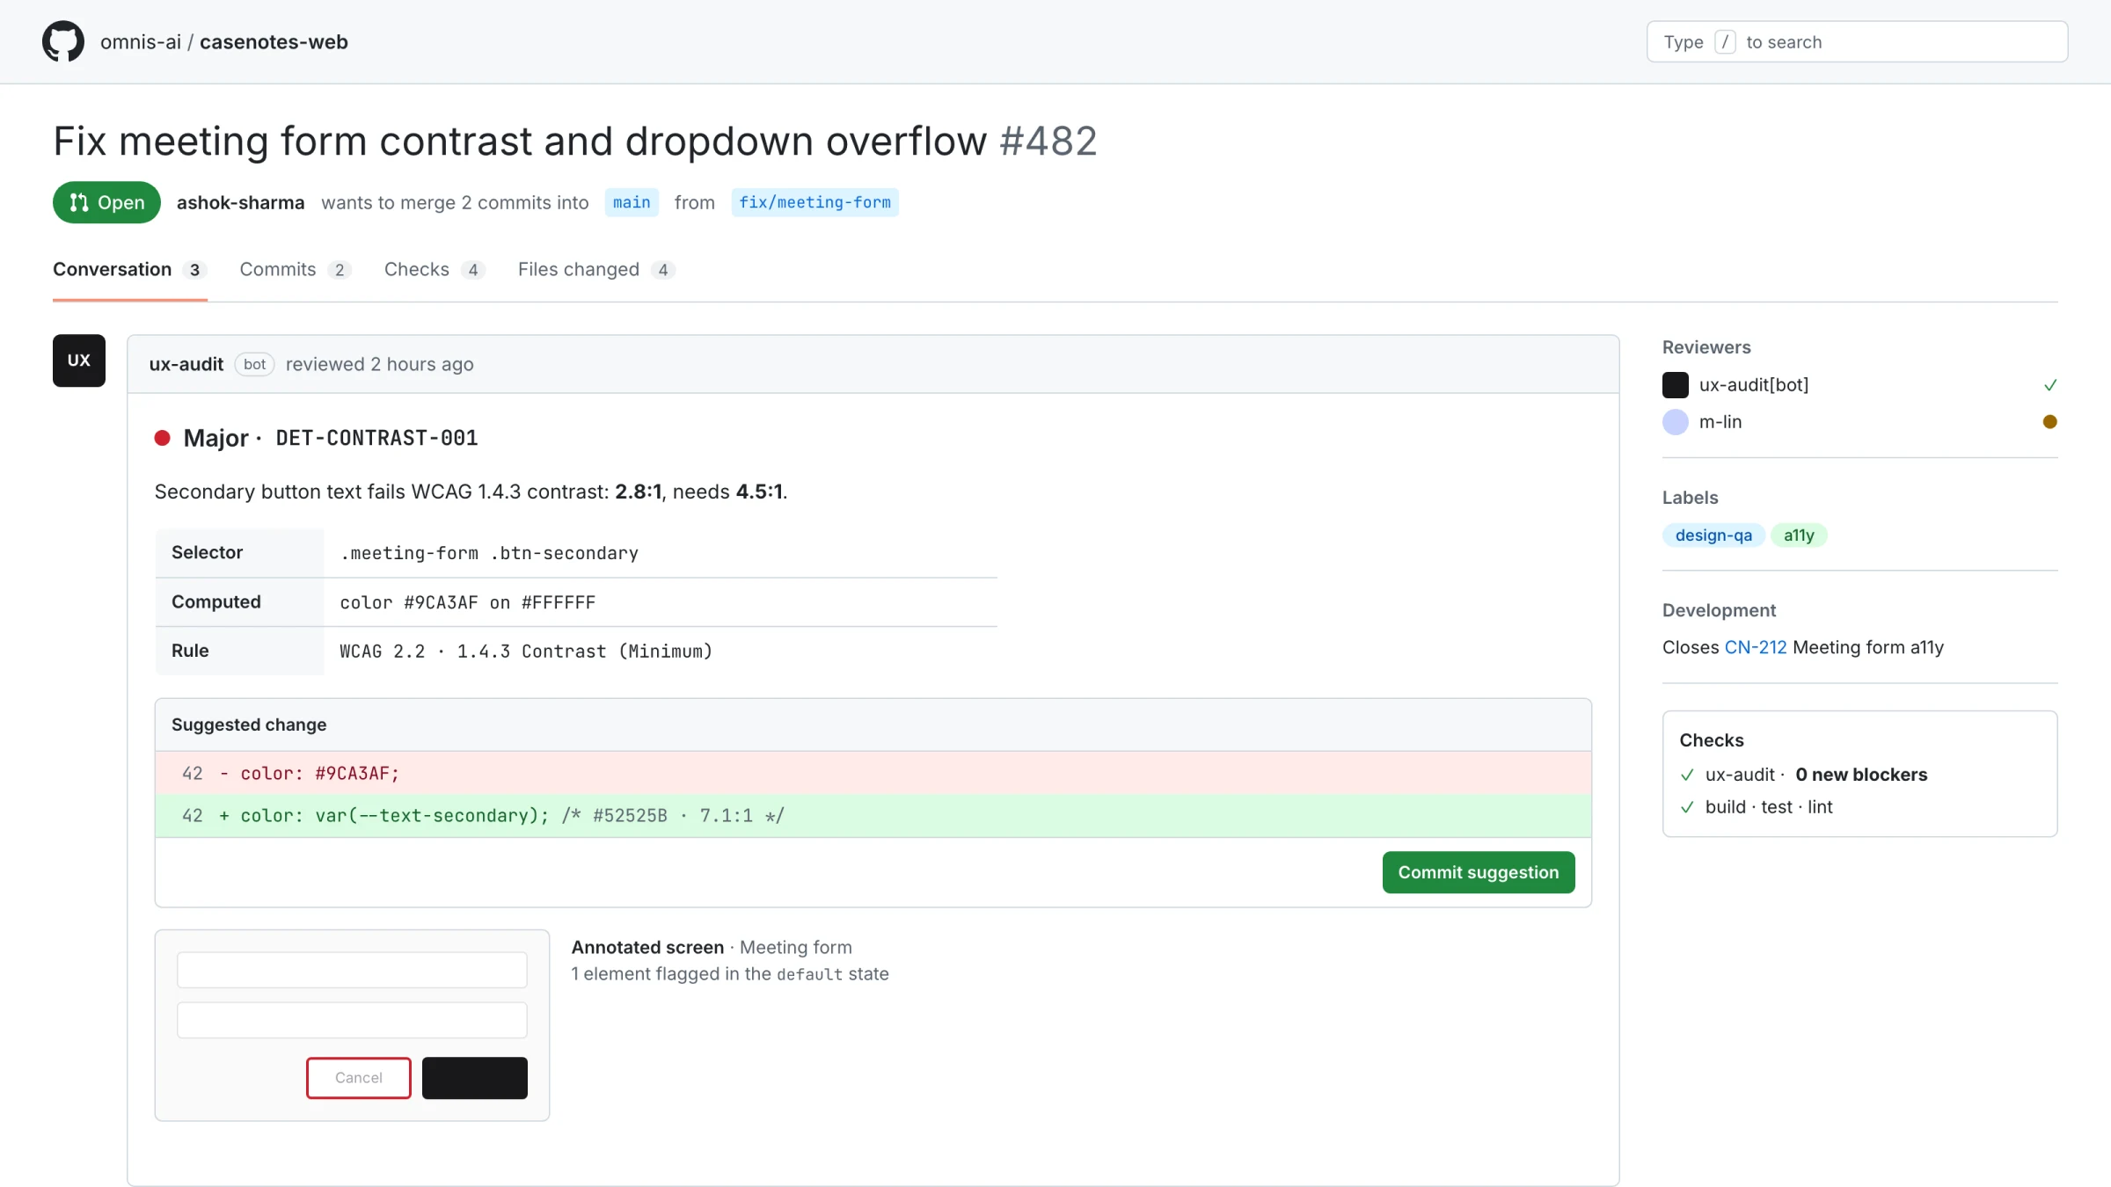The image size is (2111, 1187).
Task: Switch to the Conversation tab
Action: (x=130, y=270)
